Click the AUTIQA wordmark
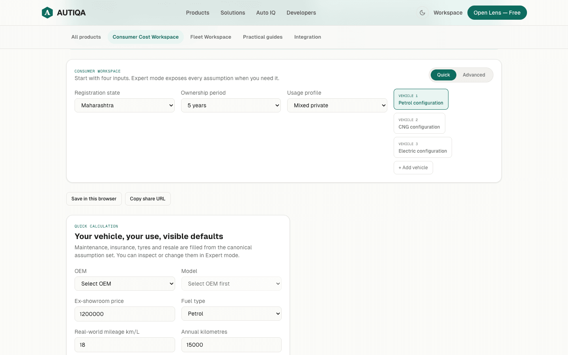568x355 pixels. (x=71, y=13)
